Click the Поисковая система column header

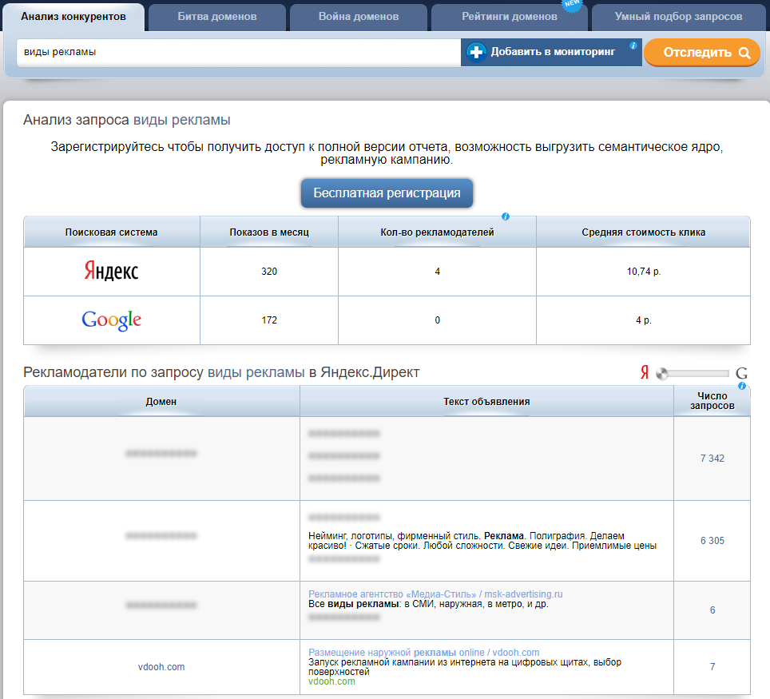(112, 232)
